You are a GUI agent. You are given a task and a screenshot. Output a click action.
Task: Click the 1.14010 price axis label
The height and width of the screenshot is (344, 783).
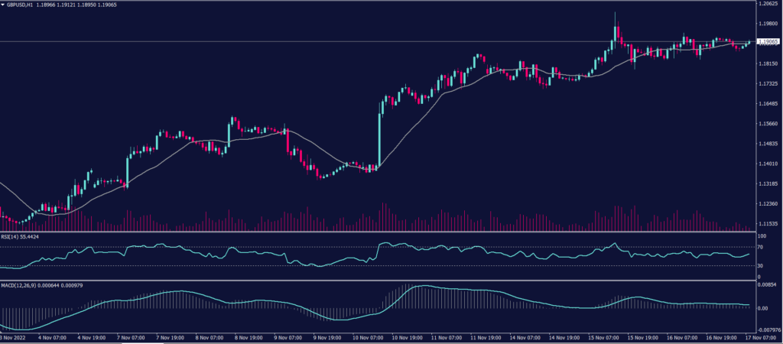pyautogui.click(x=767, y=164)
